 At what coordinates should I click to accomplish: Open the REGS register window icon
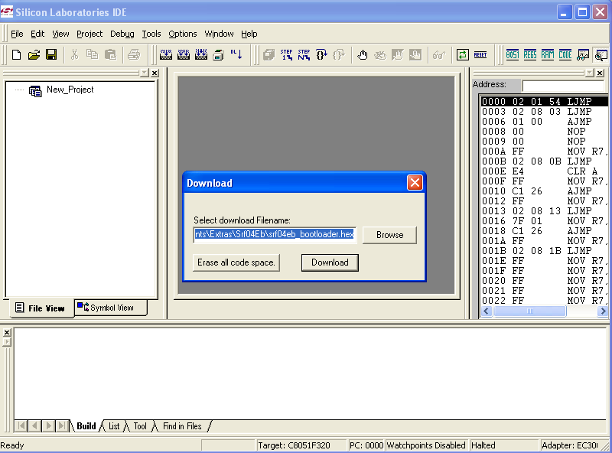(x=530, y=54)
